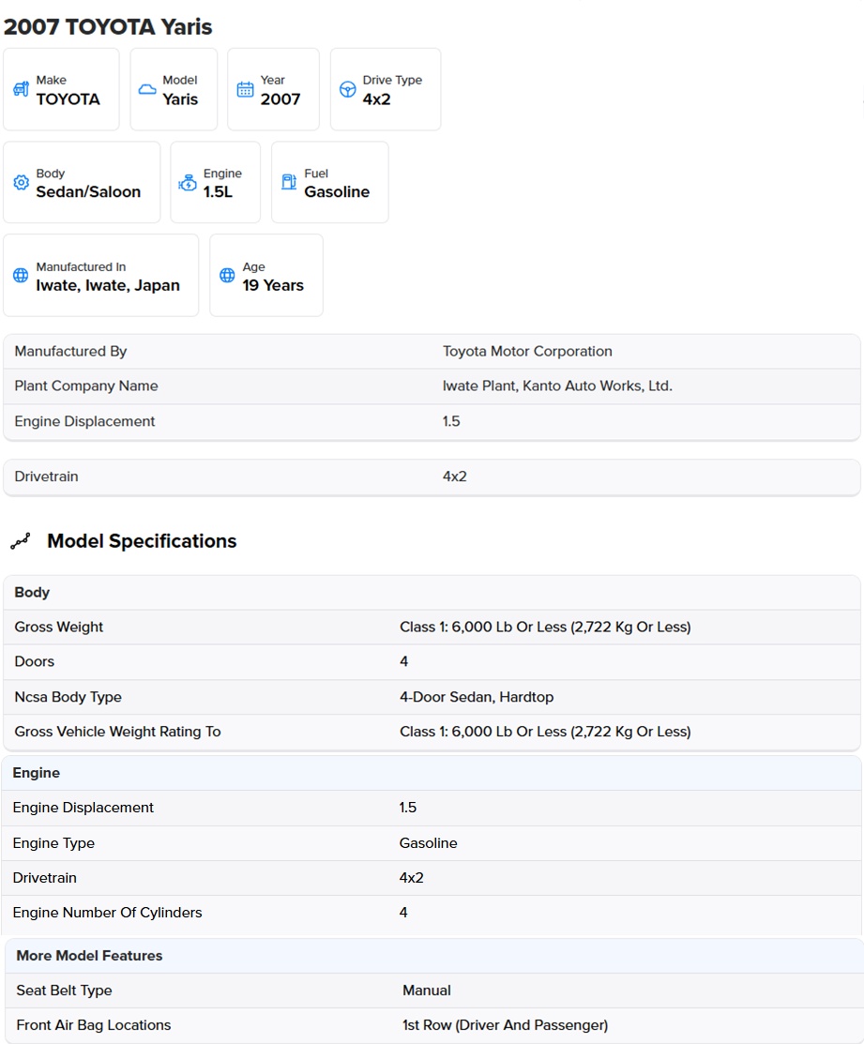Click the calendar icon beside Year 2007
The image size is (864, 1044).
[x=245, y=89]
